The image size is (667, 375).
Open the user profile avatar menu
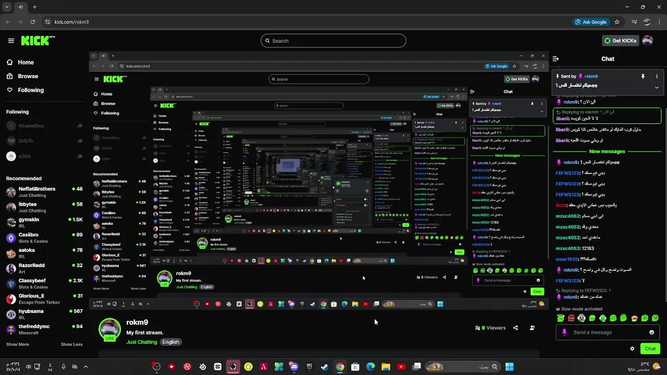647,41
